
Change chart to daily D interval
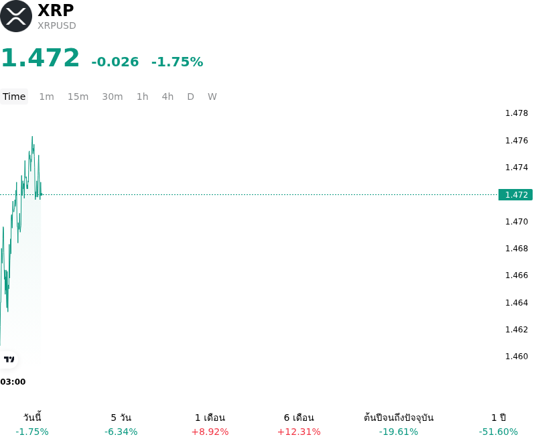[191, 97]
